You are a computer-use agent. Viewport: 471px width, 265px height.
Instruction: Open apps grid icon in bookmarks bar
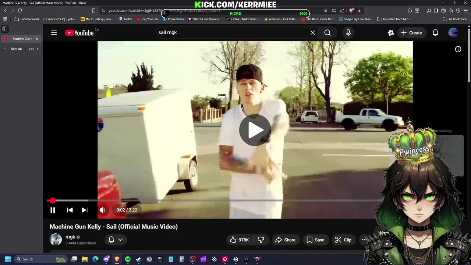point(5,19)
